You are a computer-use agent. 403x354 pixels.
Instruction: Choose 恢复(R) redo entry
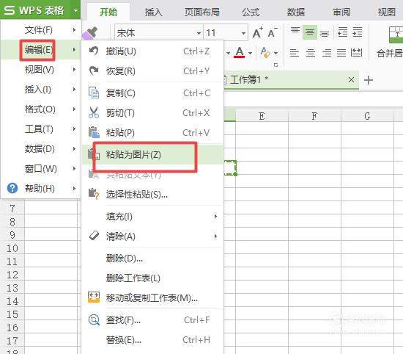pyautogui.click(x=152, y=71)
